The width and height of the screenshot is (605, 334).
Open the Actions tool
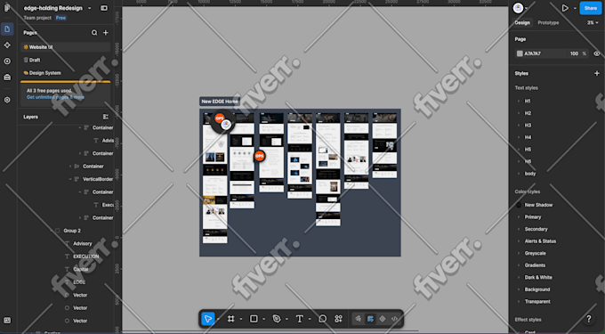pos(338,319)
